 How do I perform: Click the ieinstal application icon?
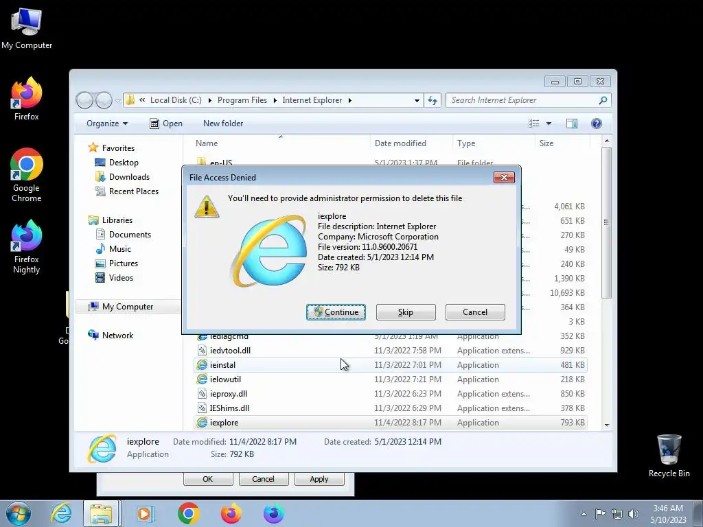pyautogui.click(x=203, y=365)
